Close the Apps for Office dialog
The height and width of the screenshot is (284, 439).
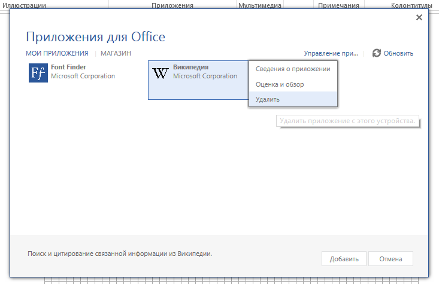[x=419, y=17]
